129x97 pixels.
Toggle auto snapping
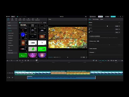coord(103,61)
